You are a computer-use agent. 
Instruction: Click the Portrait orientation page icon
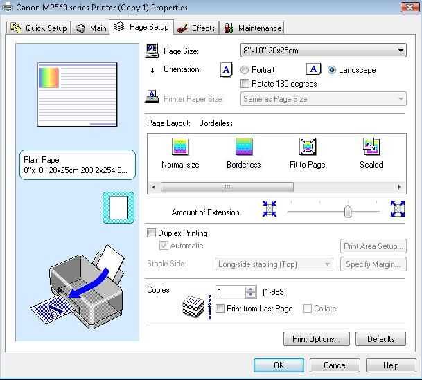coord(226,70)
